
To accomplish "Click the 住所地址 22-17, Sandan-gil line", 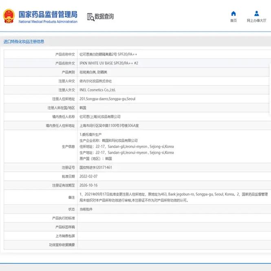I will 126,147.
